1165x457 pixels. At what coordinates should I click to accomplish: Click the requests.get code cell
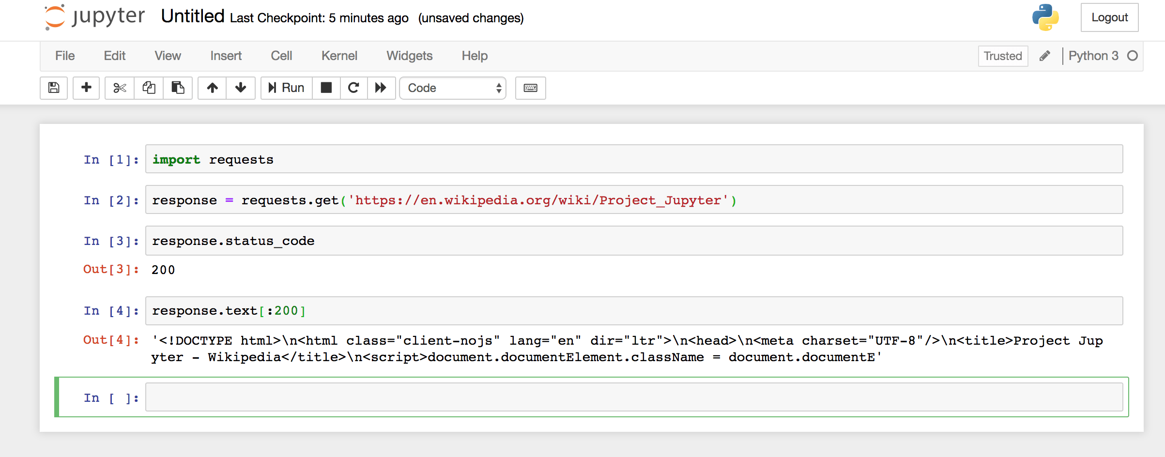[x=634, y=199]
